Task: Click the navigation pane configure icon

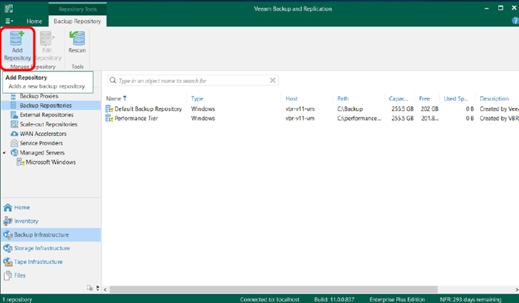Action: click(x=90, y=288)
